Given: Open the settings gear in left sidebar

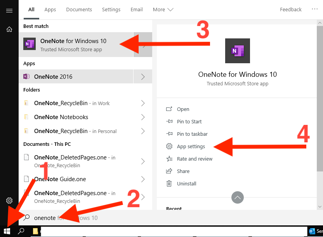Looking at the screenshot, I should 9,201.
